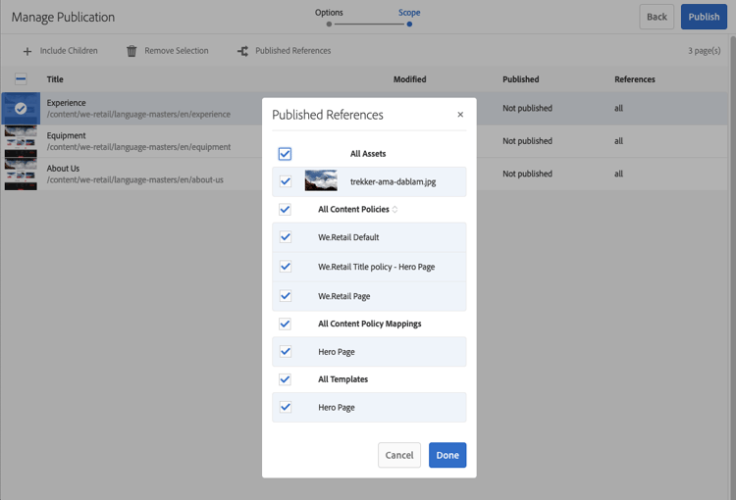Click the Options step dot indicator
Viewport: 736px width, 500px height.
pyautogui.click(x=329, y=24)
